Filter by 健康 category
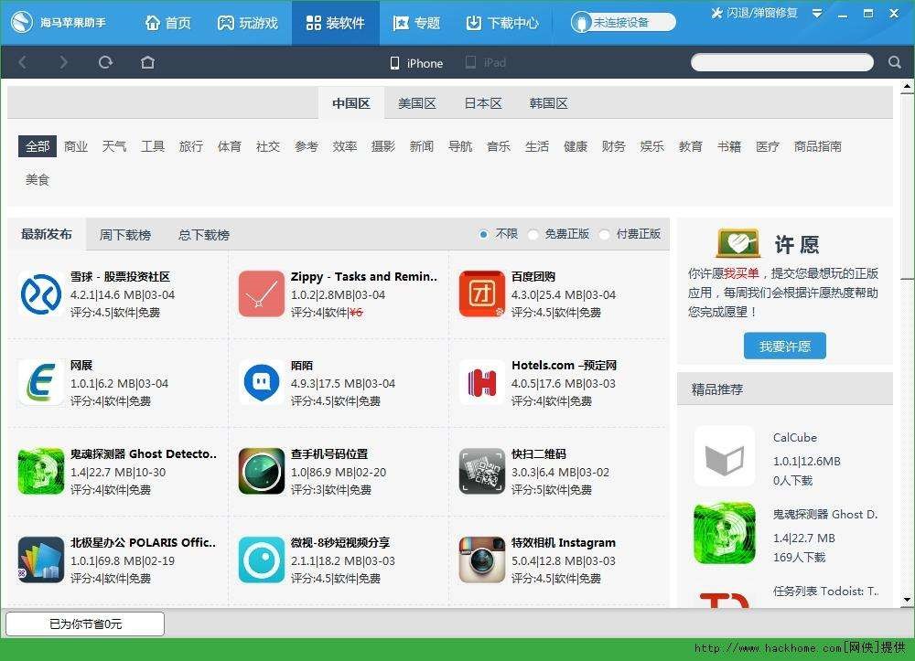Image resolution: width=915 pixels, height=661 pixels. coord(576,146)
